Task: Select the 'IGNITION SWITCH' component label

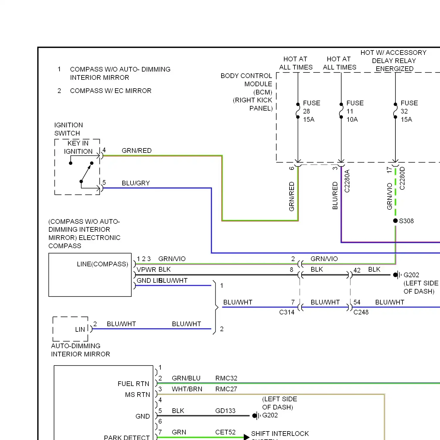Action: pyautogui.click(x=69, y=129)
